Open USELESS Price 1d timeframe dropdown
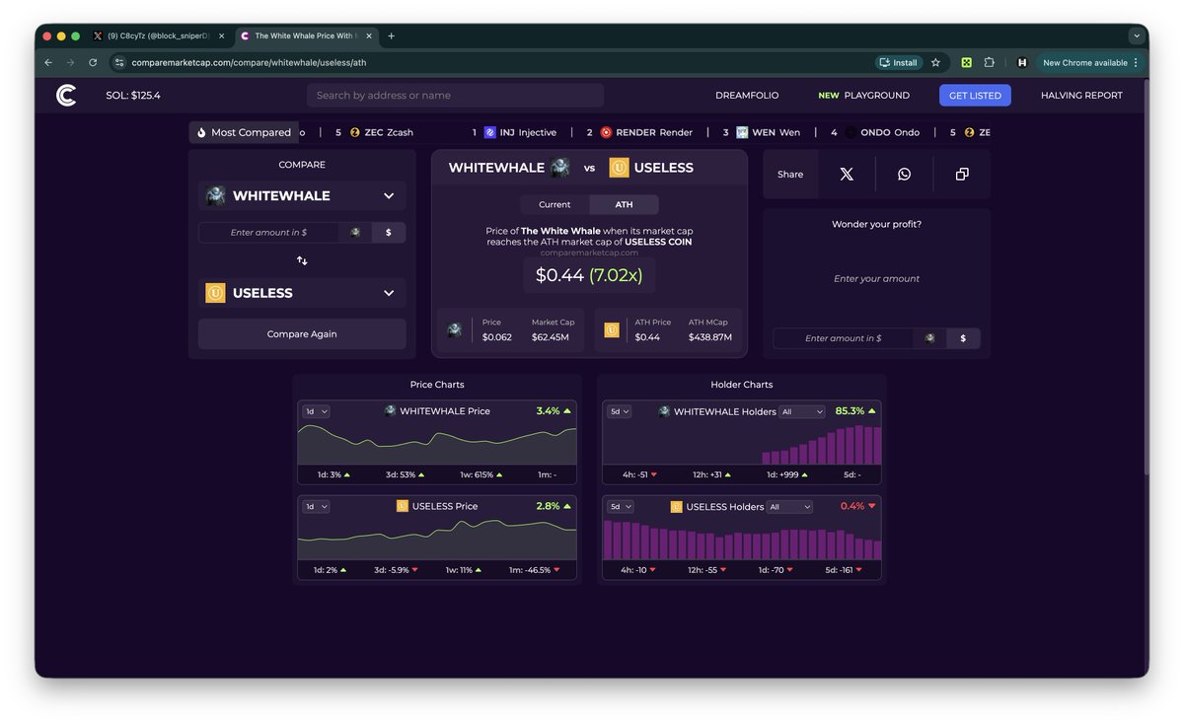The image size is (1184, 724). point(316,506)
